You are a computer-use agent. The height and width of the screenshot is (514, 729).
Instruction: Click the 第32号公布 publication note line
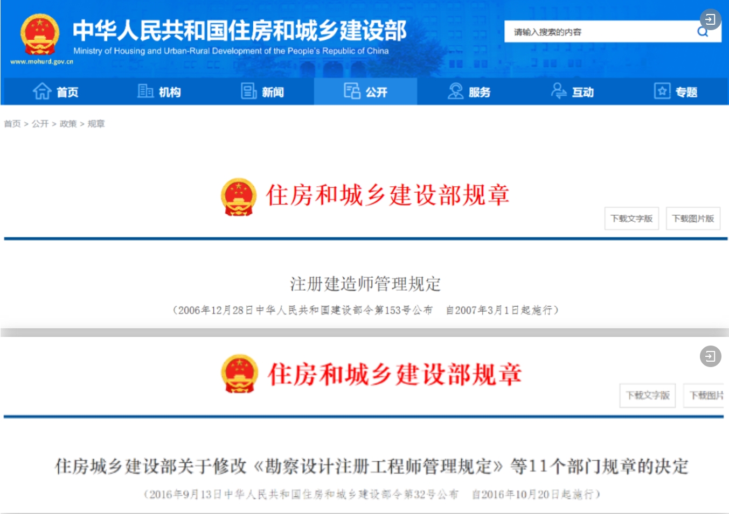[372, 494]
